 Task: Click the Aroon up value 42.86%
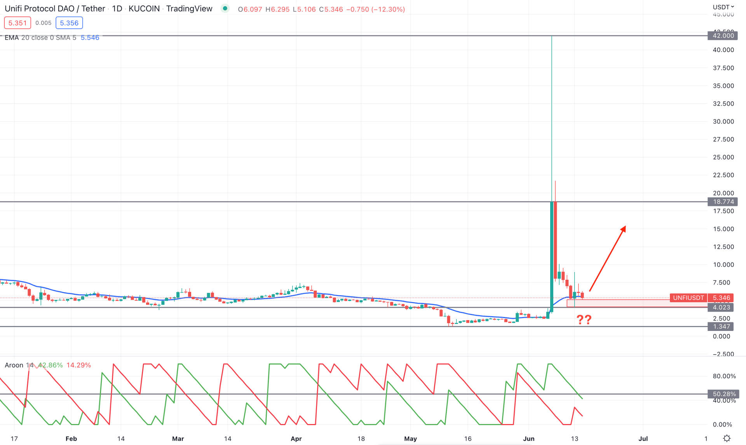click(x=51, y=365)
